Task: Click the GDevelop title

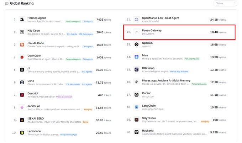Action: coord(148,68)
